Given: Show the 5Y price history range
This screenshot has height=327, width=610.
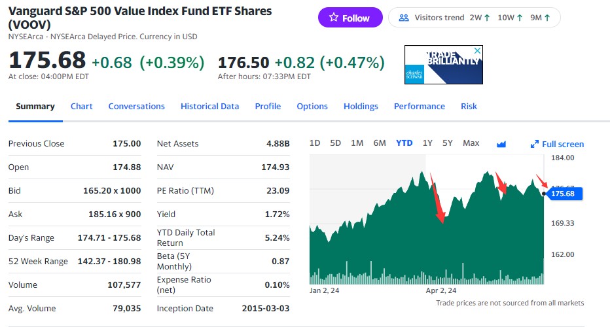Looking at the screenshot, I should click(x=448, y=143).
